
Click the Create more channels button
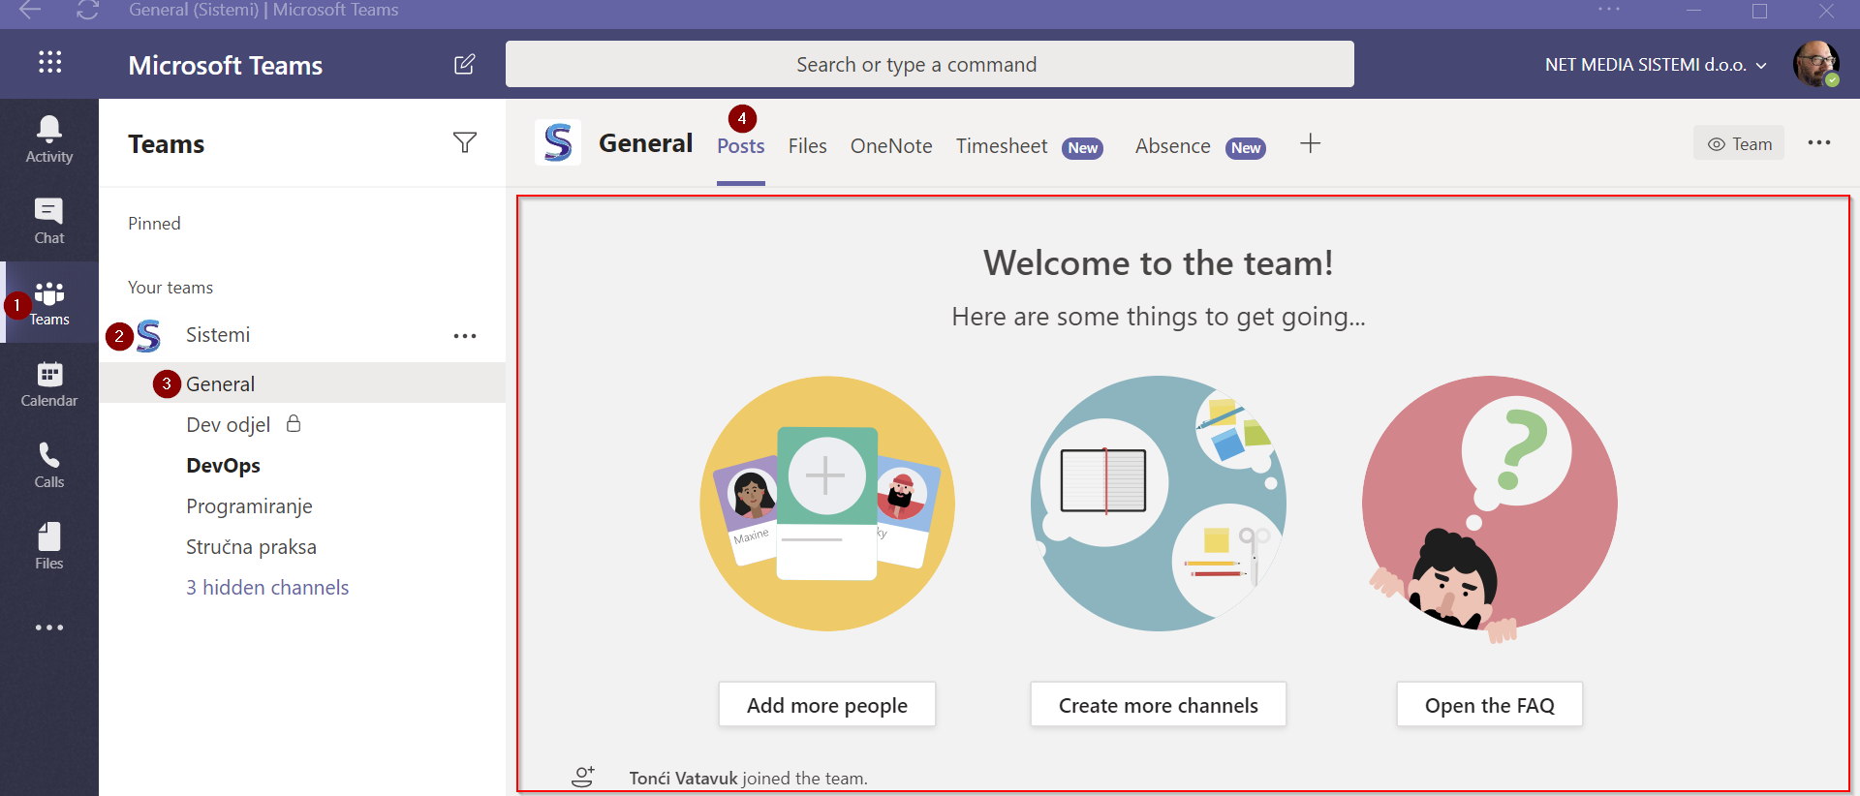coord(1159,705)
